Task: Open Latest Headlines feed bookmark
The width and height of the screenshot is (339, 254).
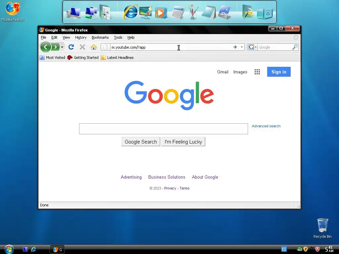Action: coord(117,58)
